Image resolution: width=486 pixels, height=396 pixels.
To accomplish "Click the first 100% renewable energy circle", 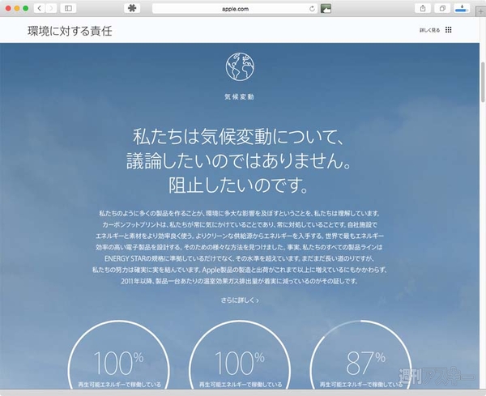I will click(x=119, y=355).
